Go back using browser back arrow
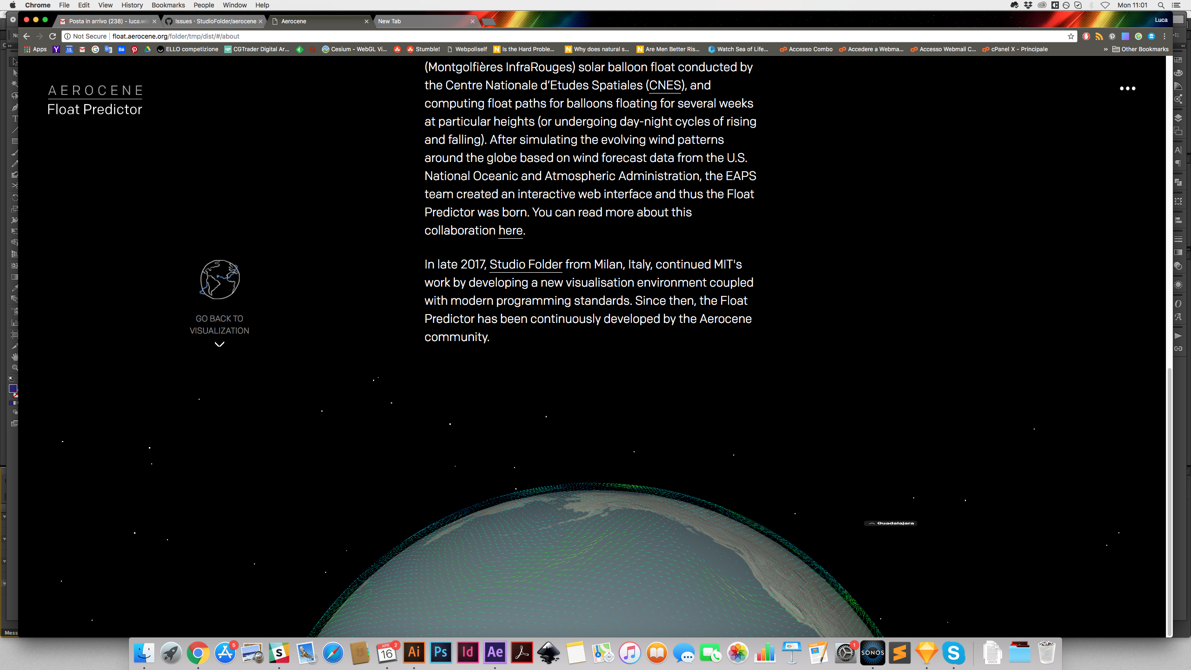Image resolution: width=1191 pixels, height=670 pixels. coord(27,36)
